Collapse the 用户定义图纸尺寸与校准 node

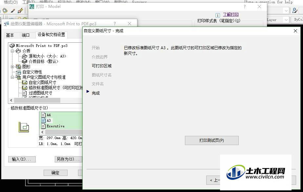12,77
